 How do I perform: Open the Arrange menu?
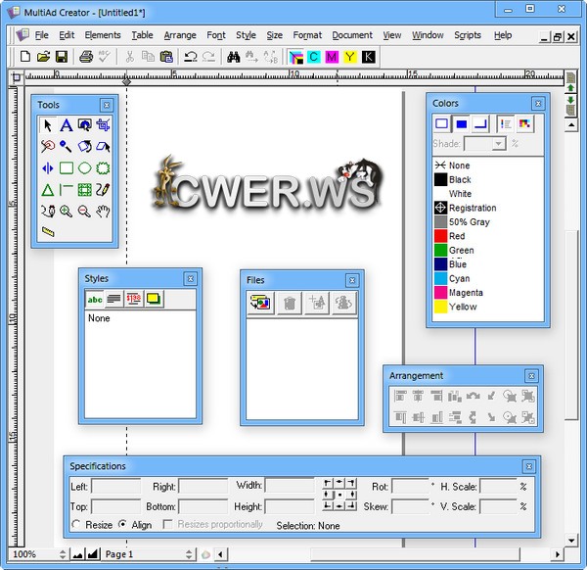tap(180, 35)
